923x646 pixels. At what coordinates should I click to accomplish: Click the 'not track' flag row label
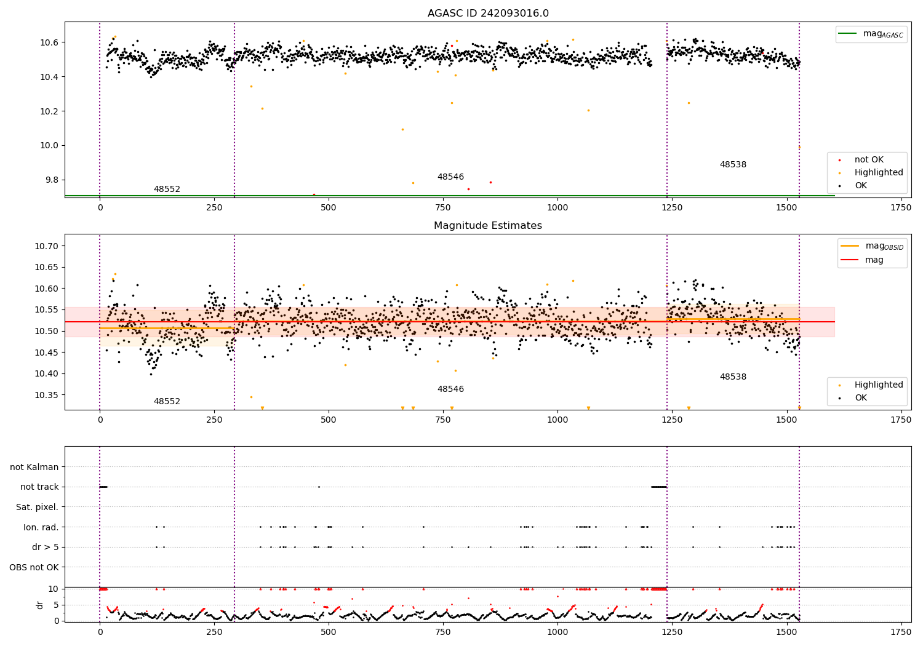coord(39,487)
